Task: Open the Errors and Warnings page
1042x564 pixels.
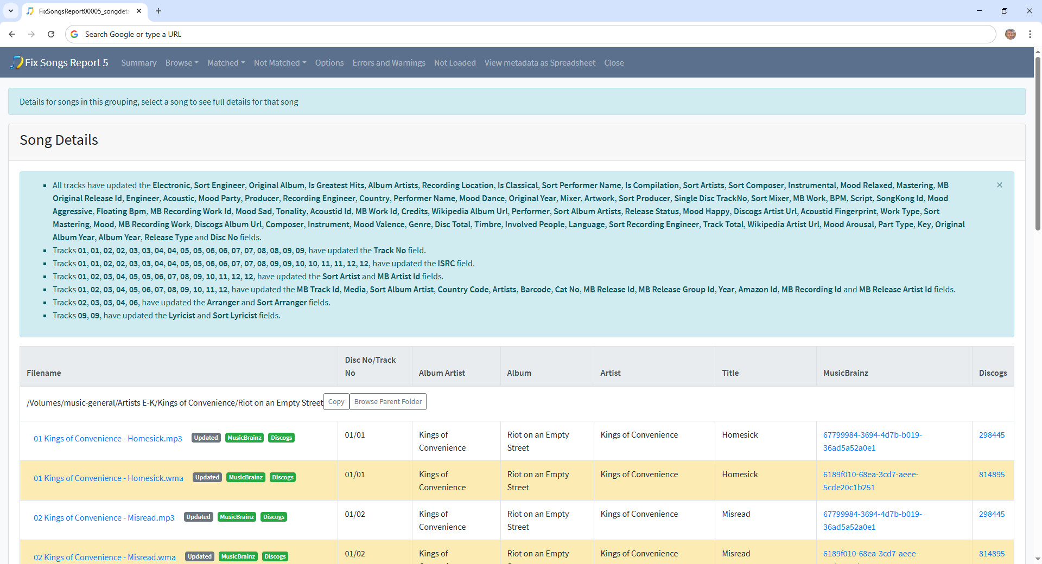Action: (x=389, y=63)
